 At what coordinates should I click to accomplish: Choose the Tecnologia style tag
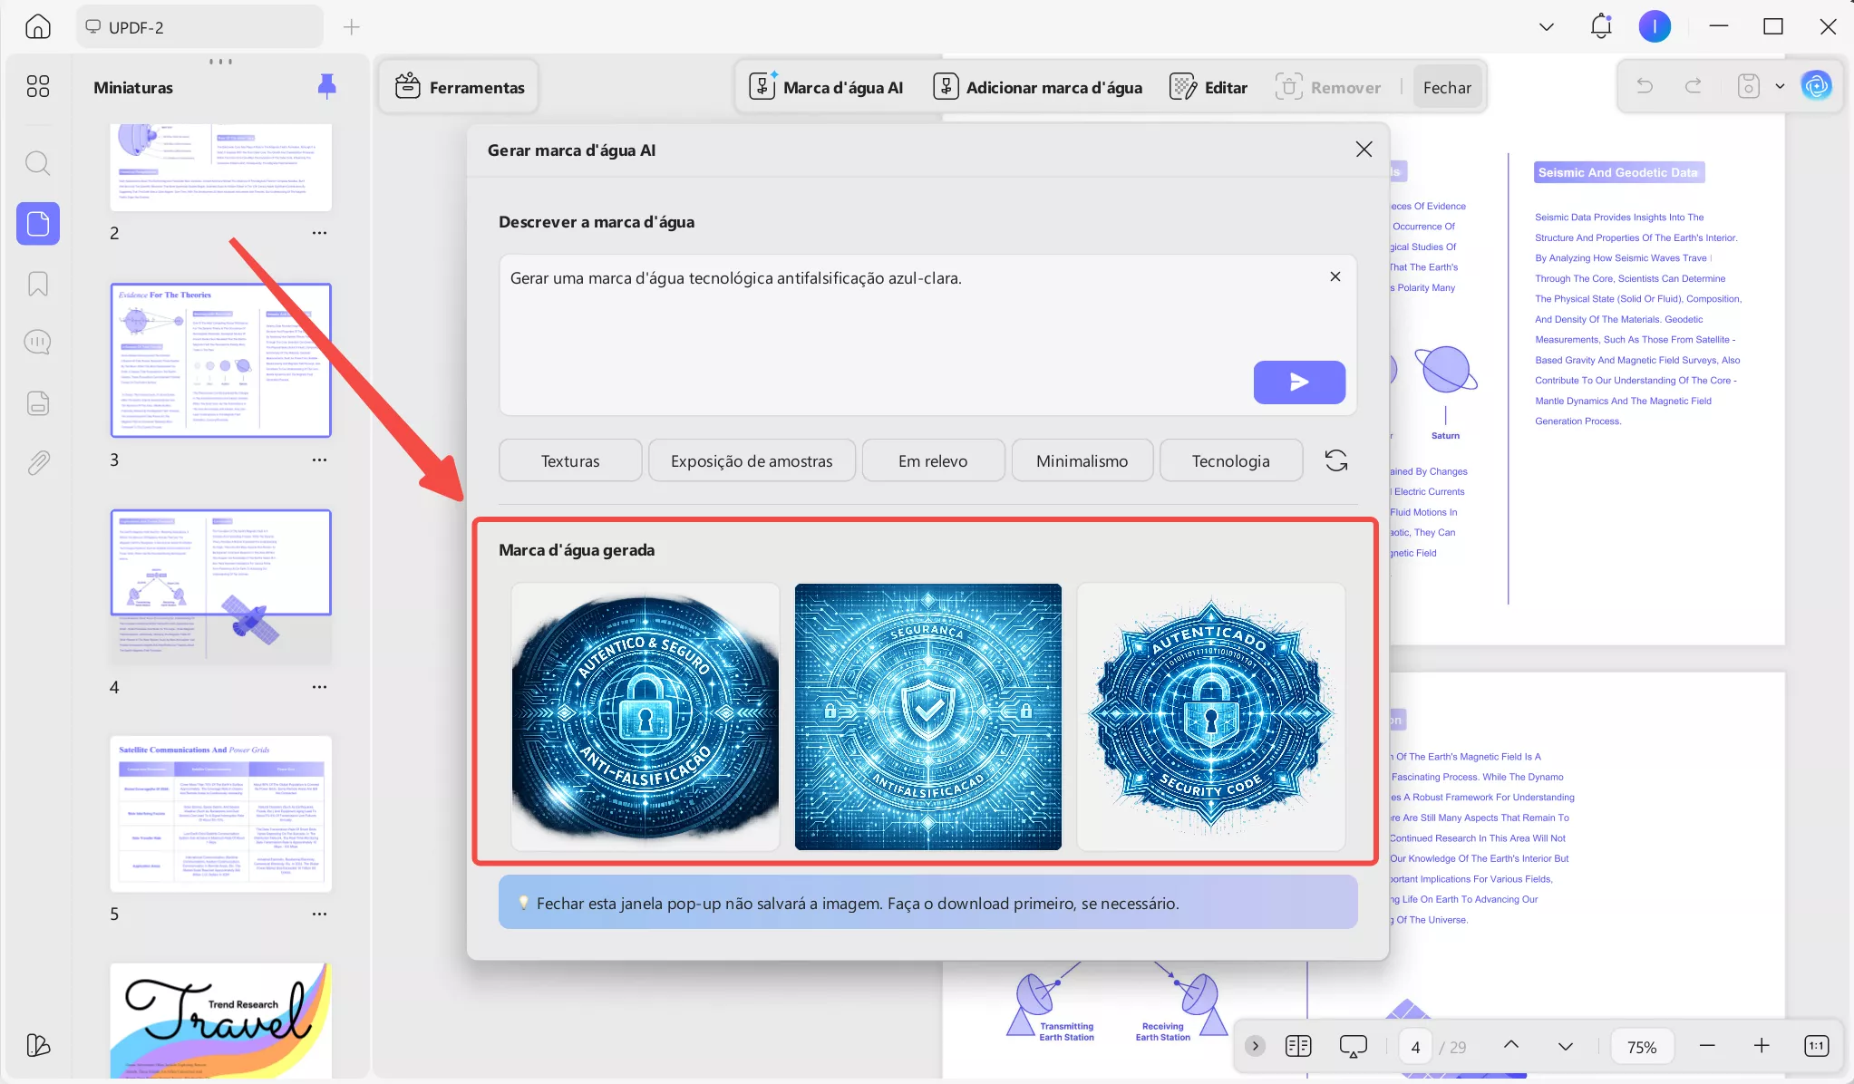[x=1230, y=460]
